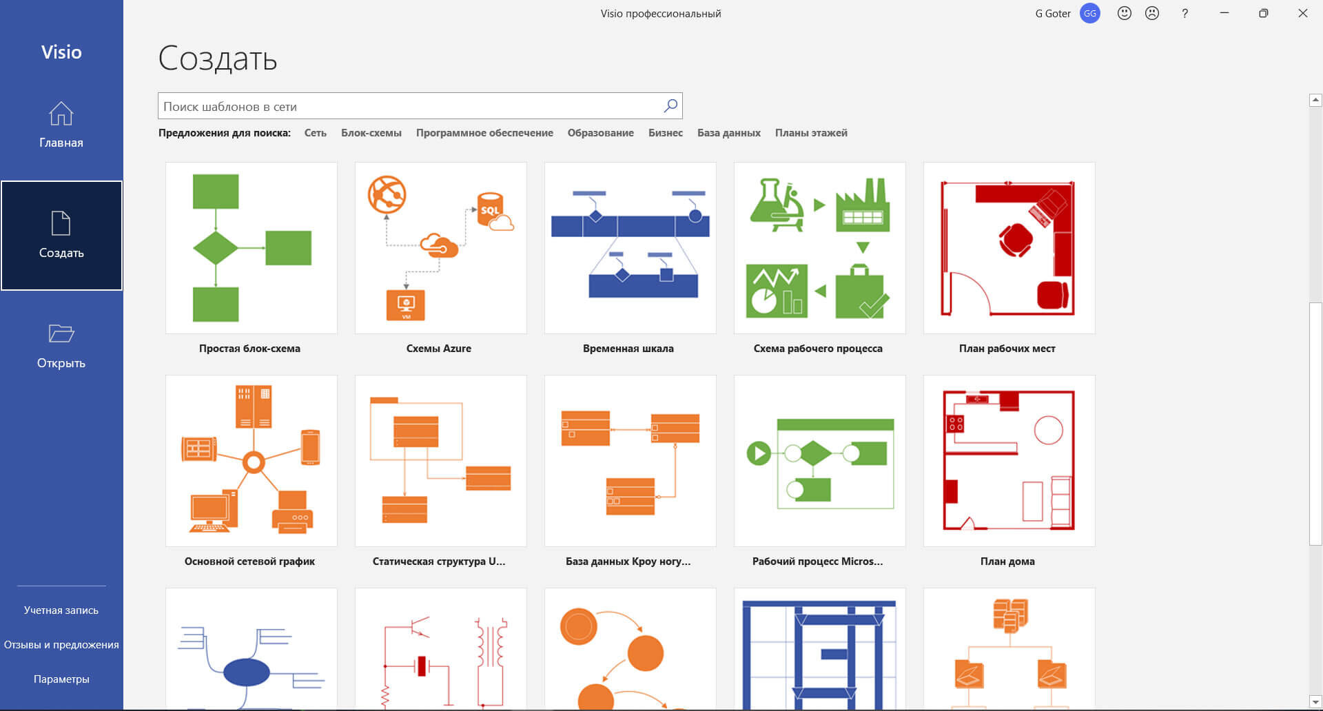The width and height of the screenshot is (1323, 711).
Task: Send a frown feedback face
Action: [1152, 13]
